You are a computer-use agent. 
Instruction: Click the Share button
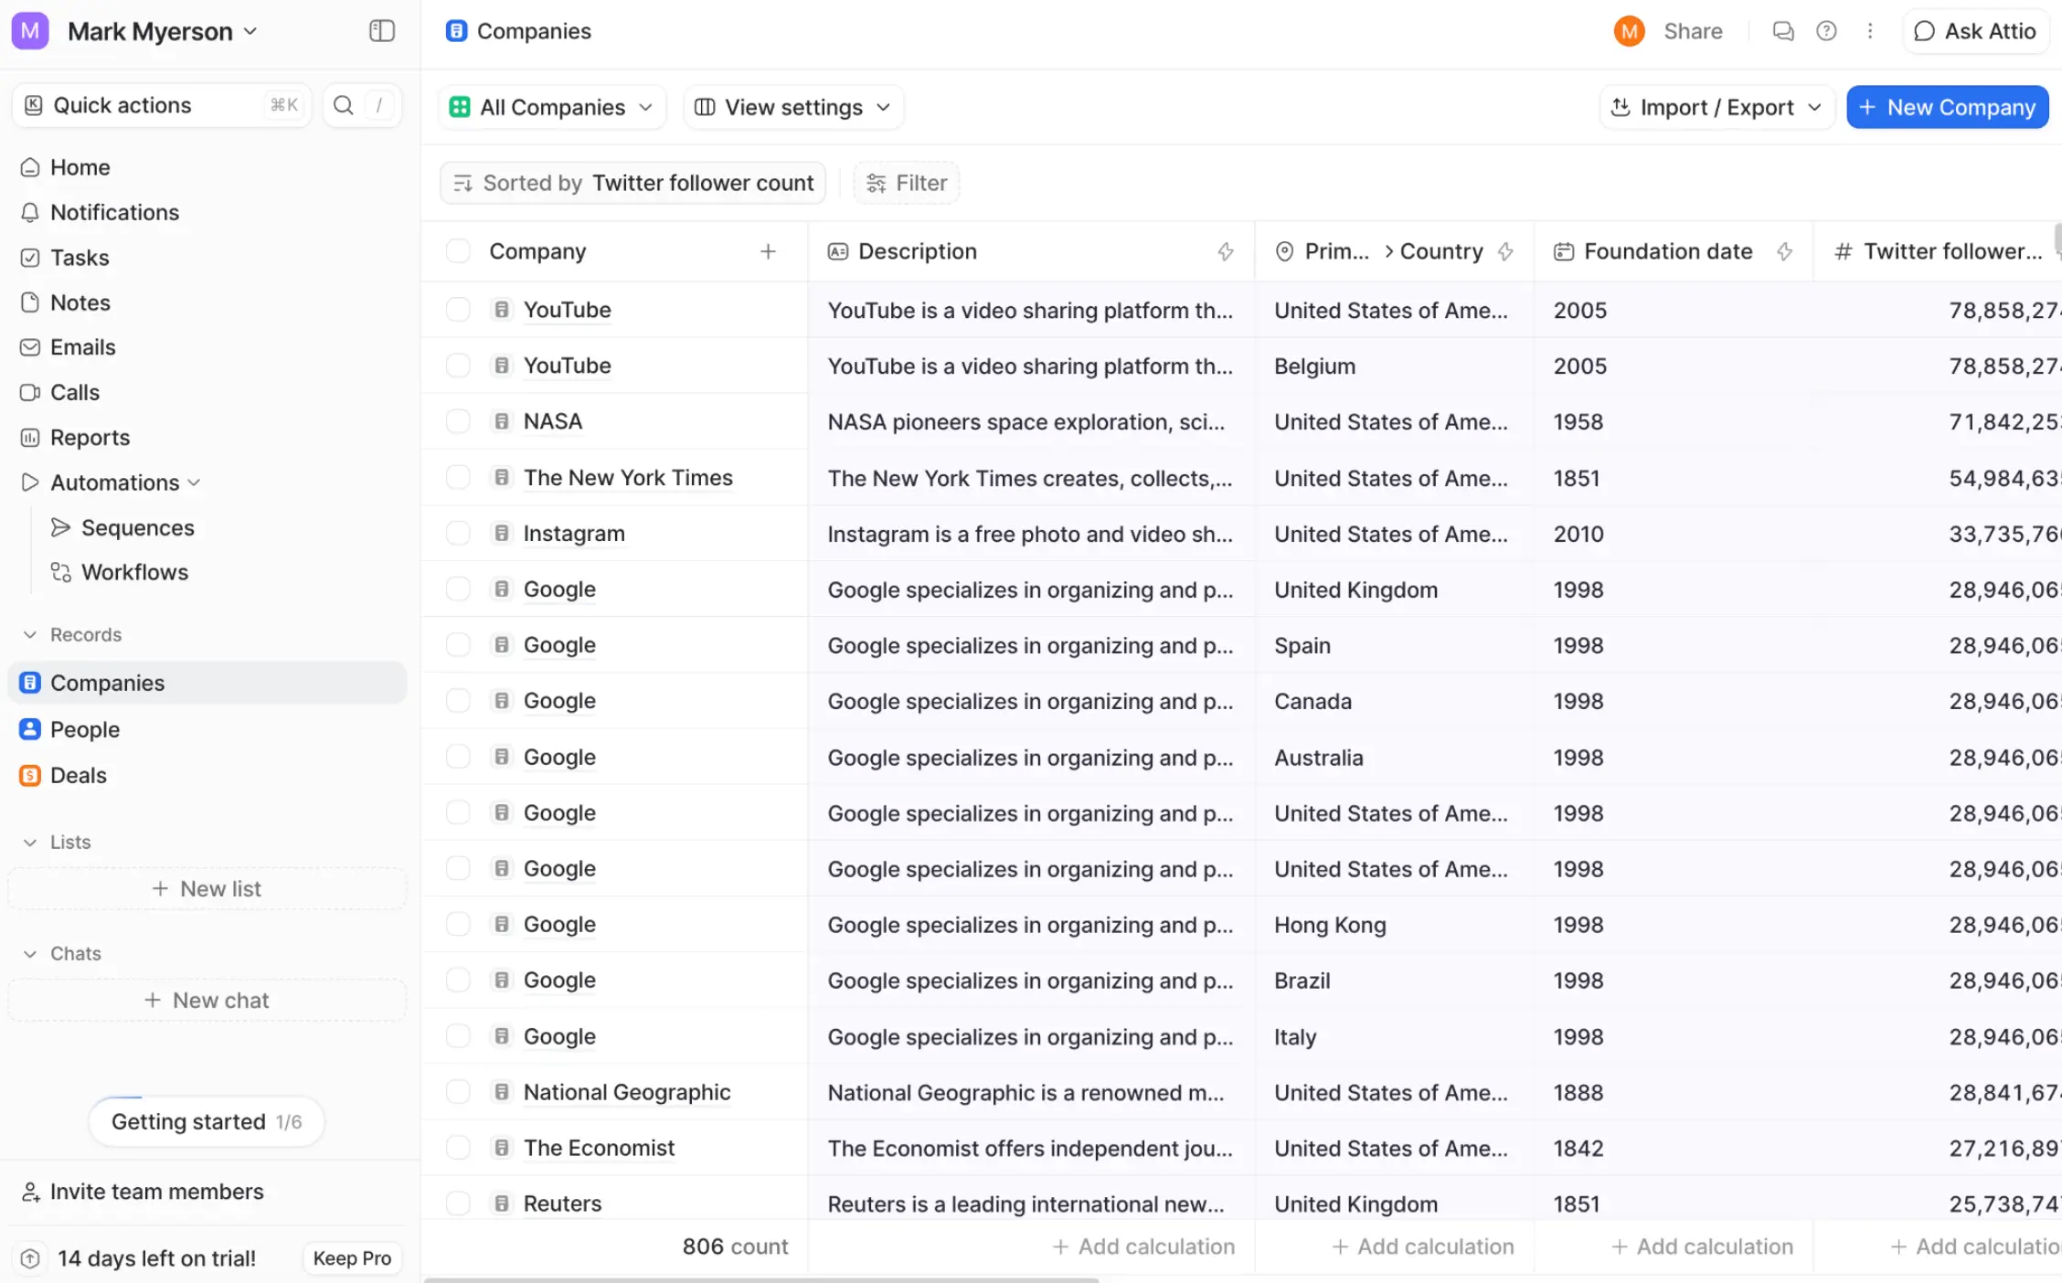click(1693, 31)
